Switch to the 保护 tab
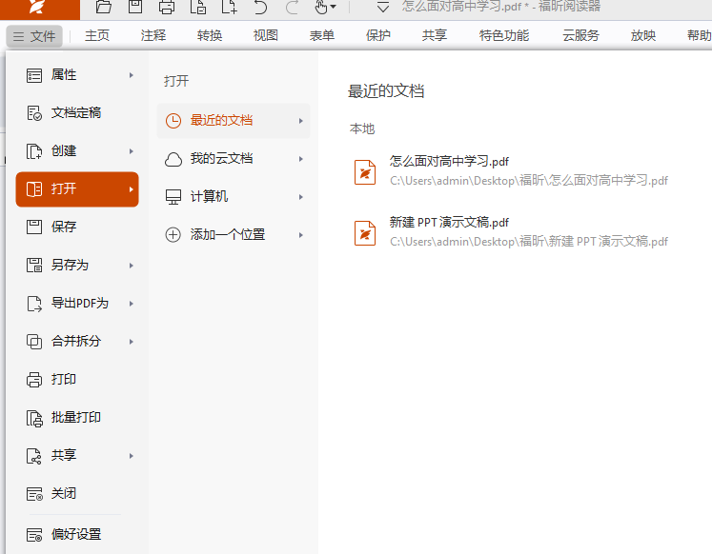The height and width of the screenshot is (554, 712). tap(378, 35)
